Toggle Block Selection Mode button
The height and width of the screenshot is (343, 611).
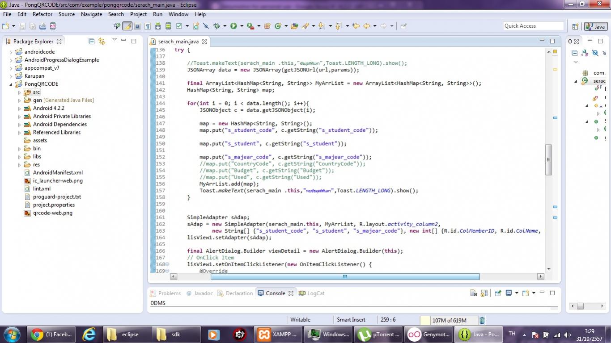click(x=137, y=26)
